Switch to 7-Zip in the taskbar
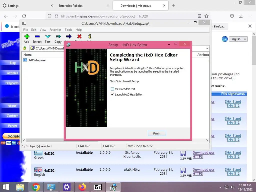This screenshot has width=256, height=192. coord(98,187)
